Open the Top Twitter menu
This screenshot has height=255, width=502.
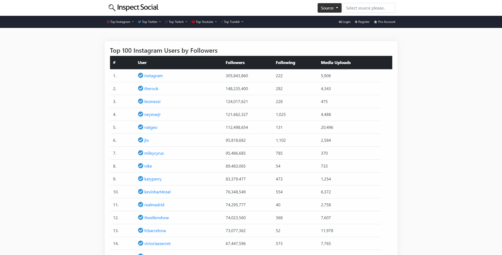(149, 22)
